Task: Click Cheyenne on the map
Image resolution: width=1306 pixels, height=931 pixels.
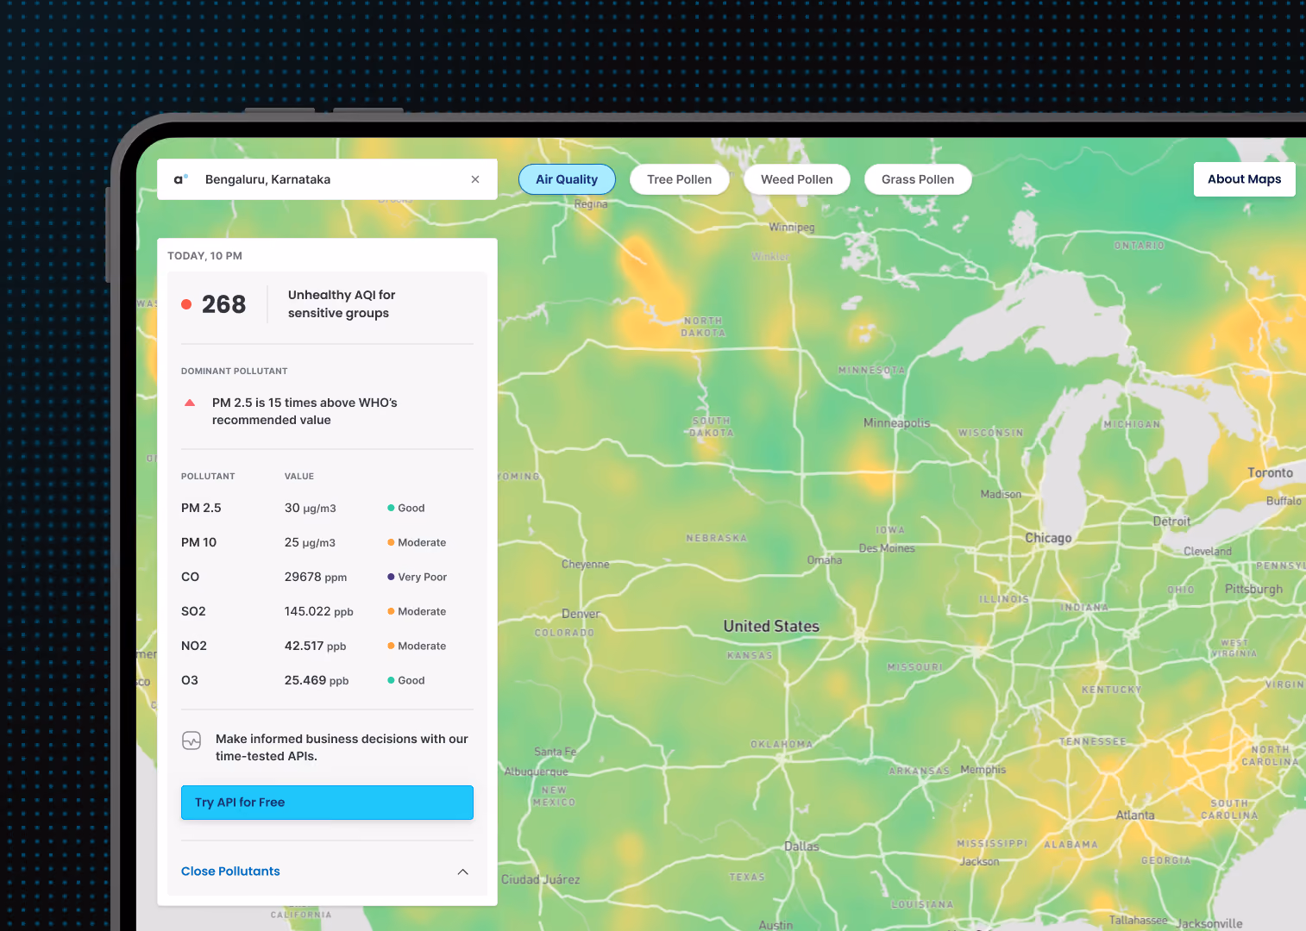Action: tap(585, 565)
